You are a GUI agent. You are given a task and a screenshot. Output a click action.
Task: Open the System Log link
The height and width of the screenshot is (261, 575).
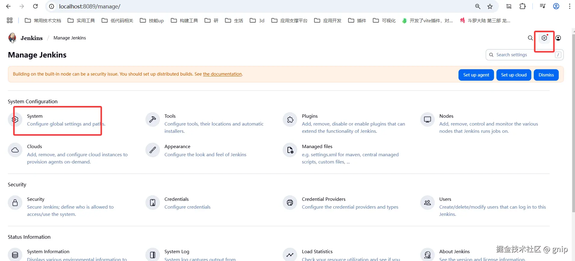(177, 252)
